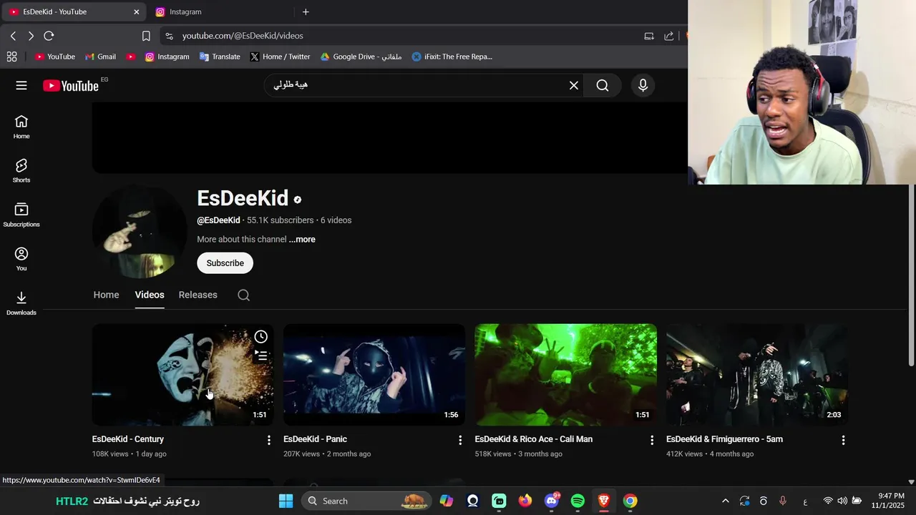The image size is (916, 515).
Task: Open the YouTube bookmark
Action: (55, 57)
